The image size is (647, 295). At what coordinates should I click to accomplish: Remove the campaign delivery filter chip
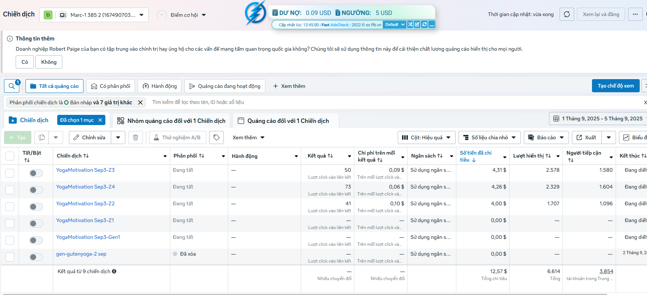click(140, 102)
